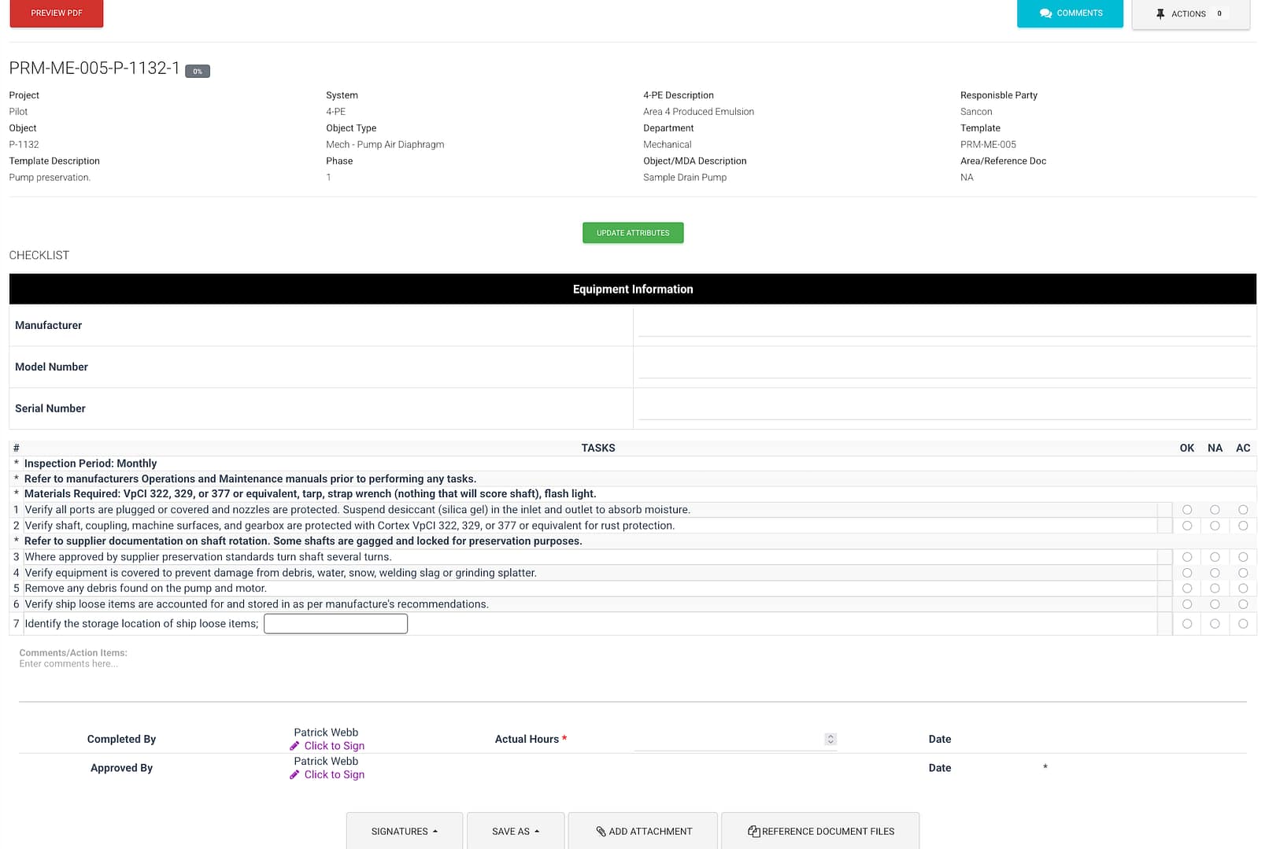Adjust the Actual Hours stepper arrows
Viewport: 1265px width, 849px height.
point(830,740)
